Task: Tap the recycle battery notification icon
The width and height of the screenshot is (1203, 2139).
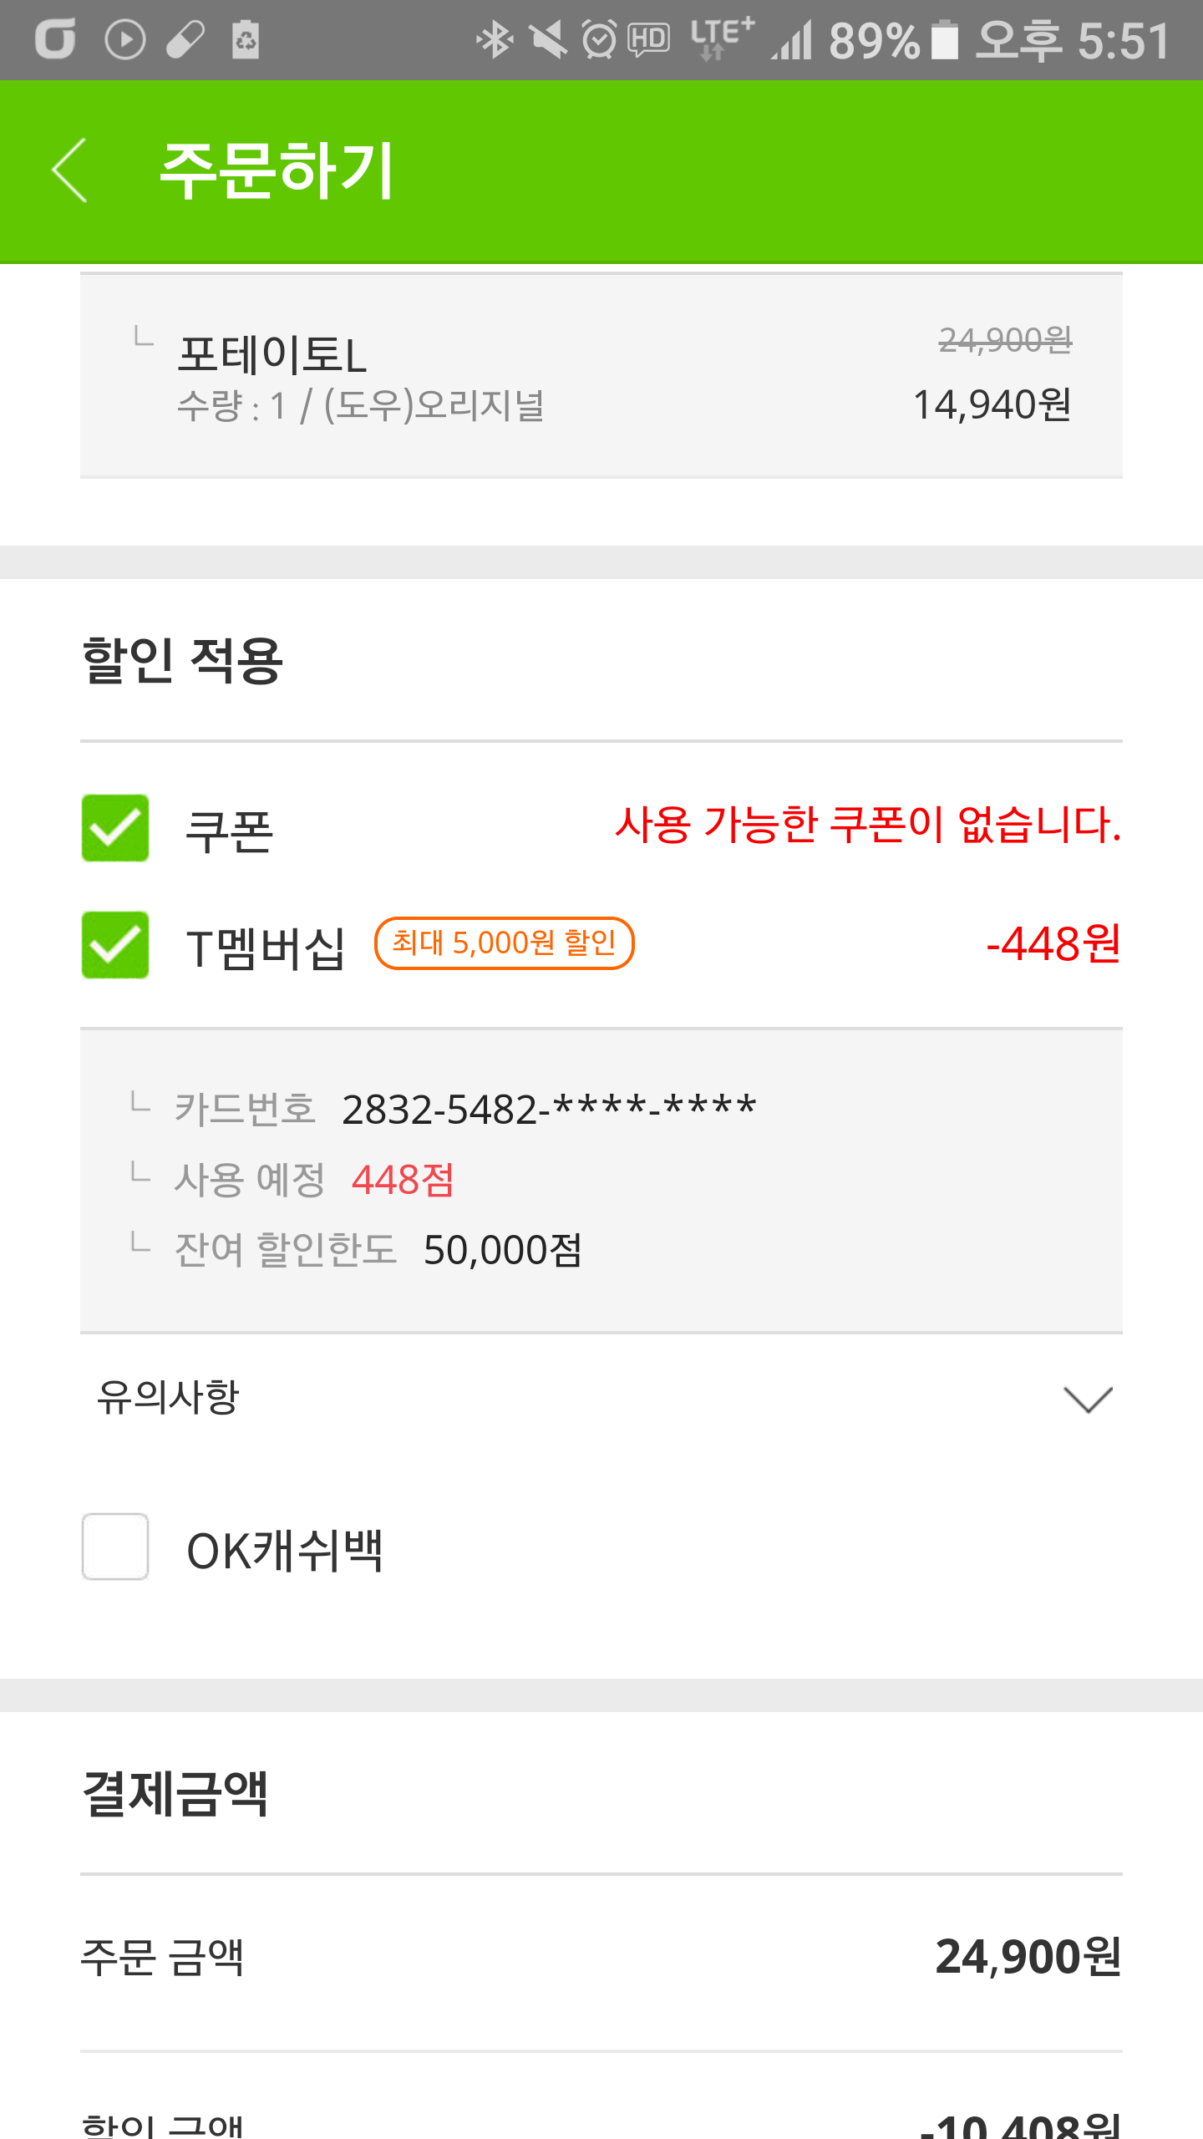Action: (x=245, y=40)
